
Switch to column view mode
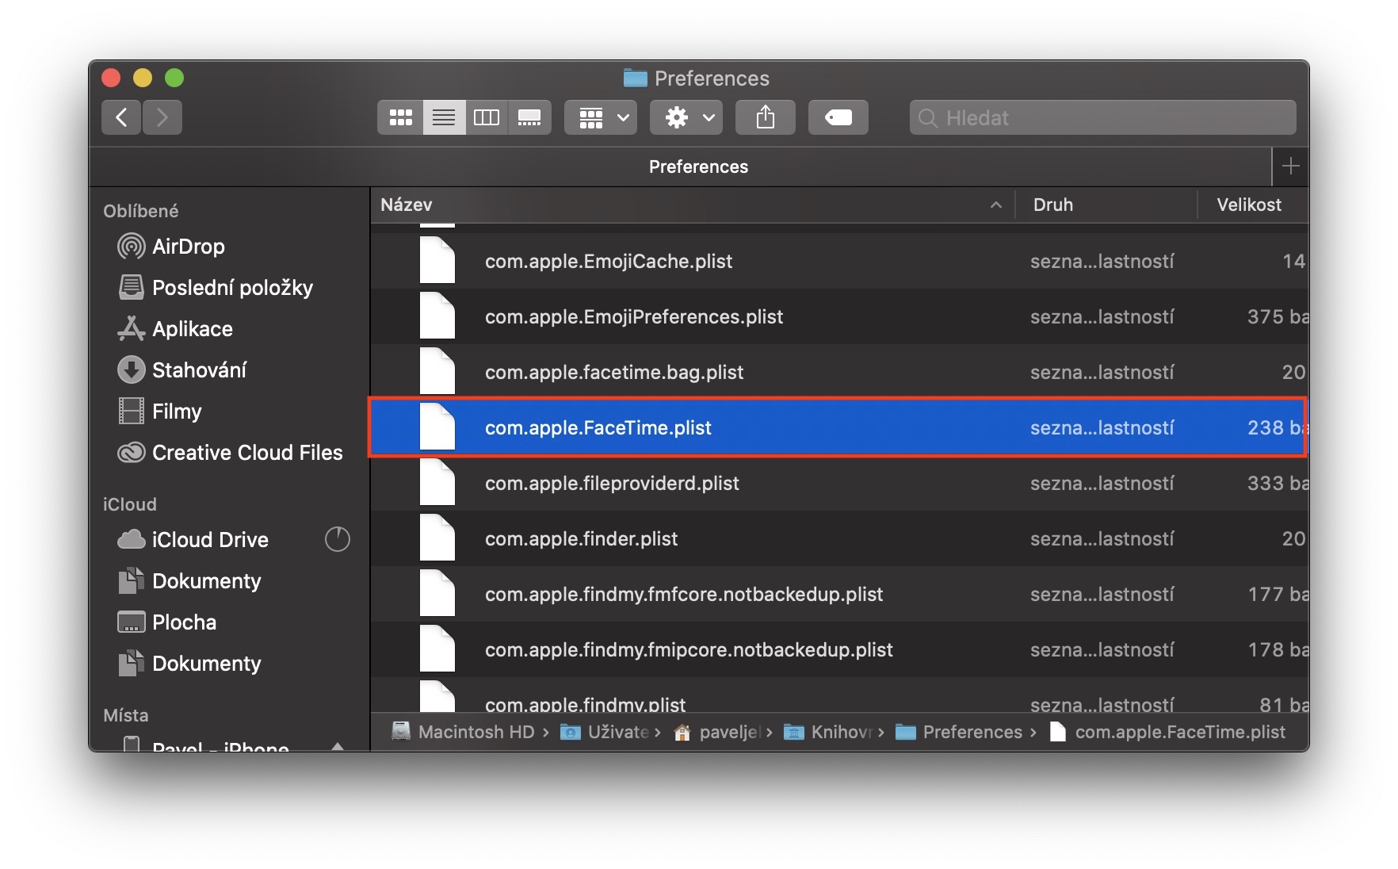point(486,117)
